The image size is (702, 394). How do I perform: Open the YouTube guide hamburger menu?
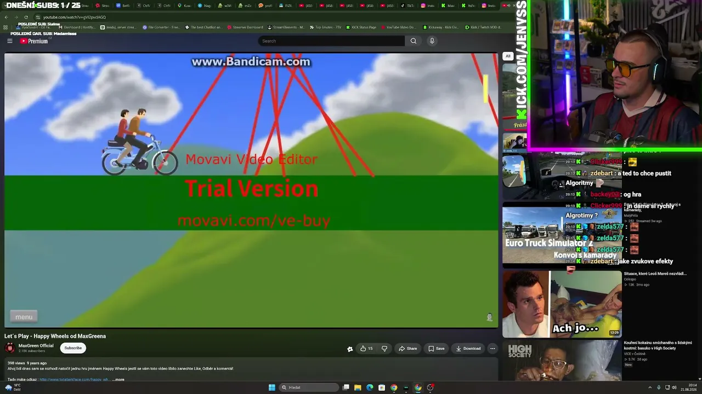click(x=9, y=41)
